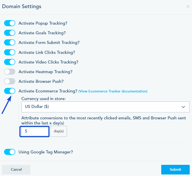The image size is (192, 176).
Task: Click the Activate Heatmap Tracking label
Action: click(x=46, y=72)
